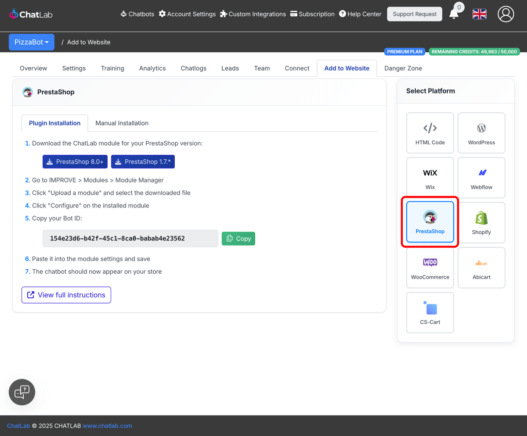Image resolution: width=527 pixels, height=436 pixels.
Task: Download the PrestaShop 8.0+ module
Action: 75,161
